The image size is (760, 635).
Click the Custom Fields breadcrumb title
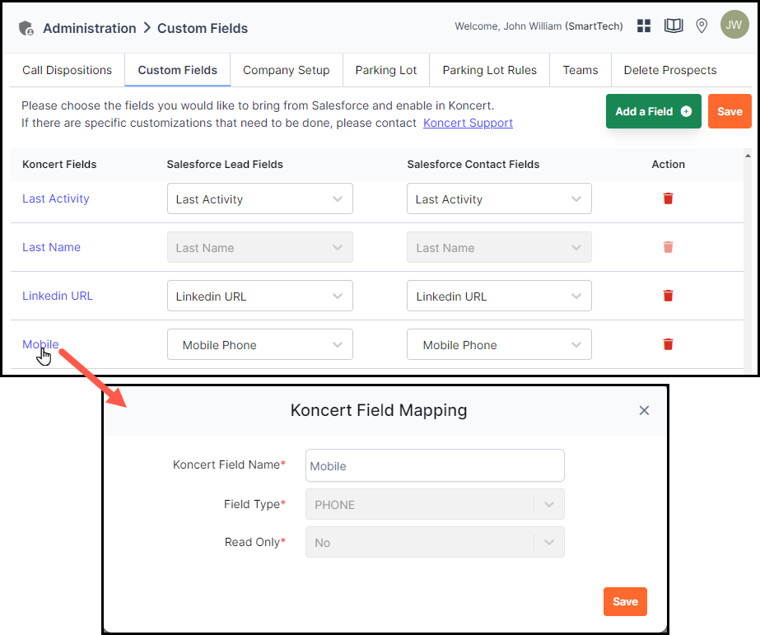point(203,28)
